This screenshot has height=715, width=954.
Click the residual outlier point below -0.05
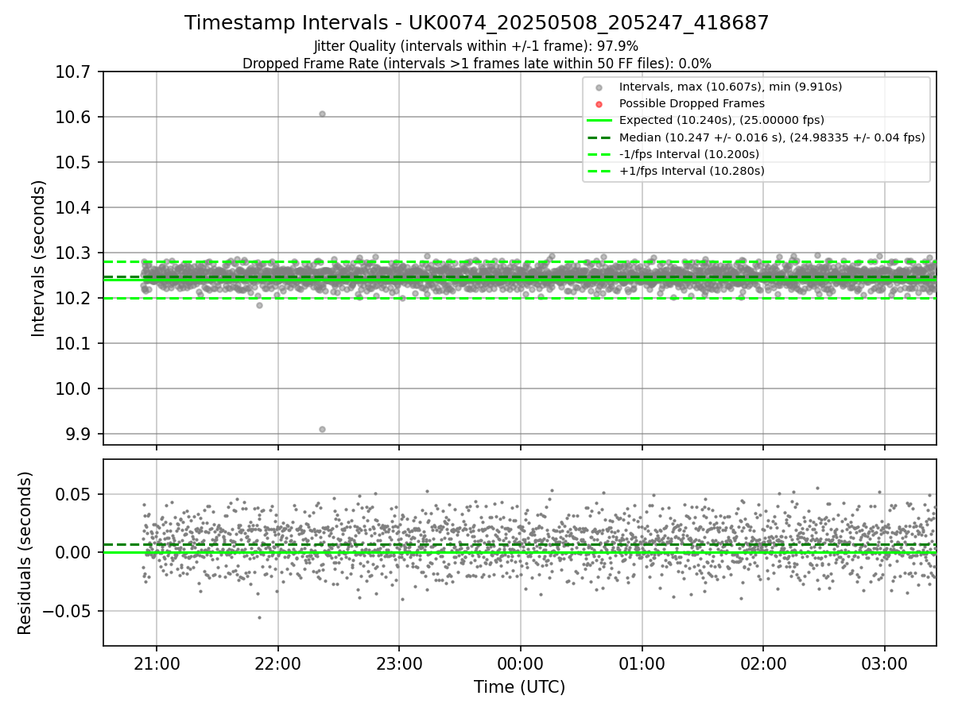tap(258, 617)
